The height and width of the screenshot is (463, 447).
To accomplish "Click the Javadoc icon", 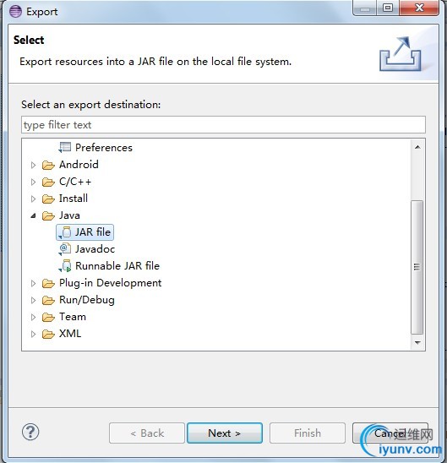I will pyautogui.click(x=65, y=249).
